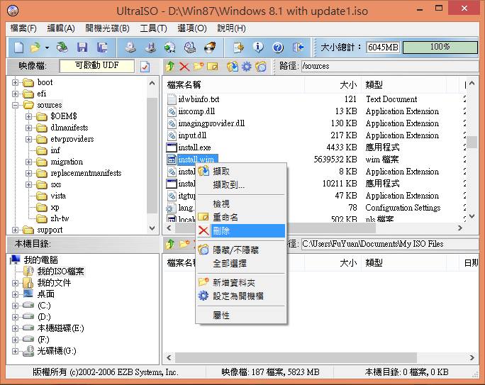Choose 重命名 from the context menu
Screen dimensions: 485x385
(x=241, y=217)
